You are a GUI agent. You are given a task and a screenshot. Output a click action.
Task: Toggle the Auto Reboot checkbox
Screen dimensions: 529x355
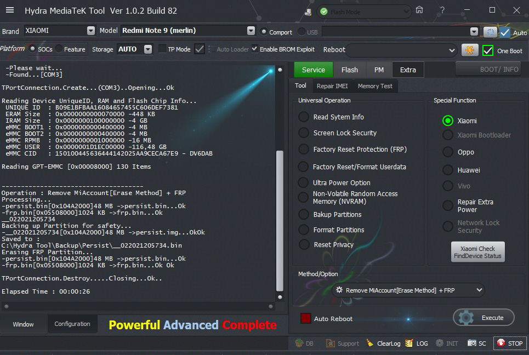pos(306,319)
